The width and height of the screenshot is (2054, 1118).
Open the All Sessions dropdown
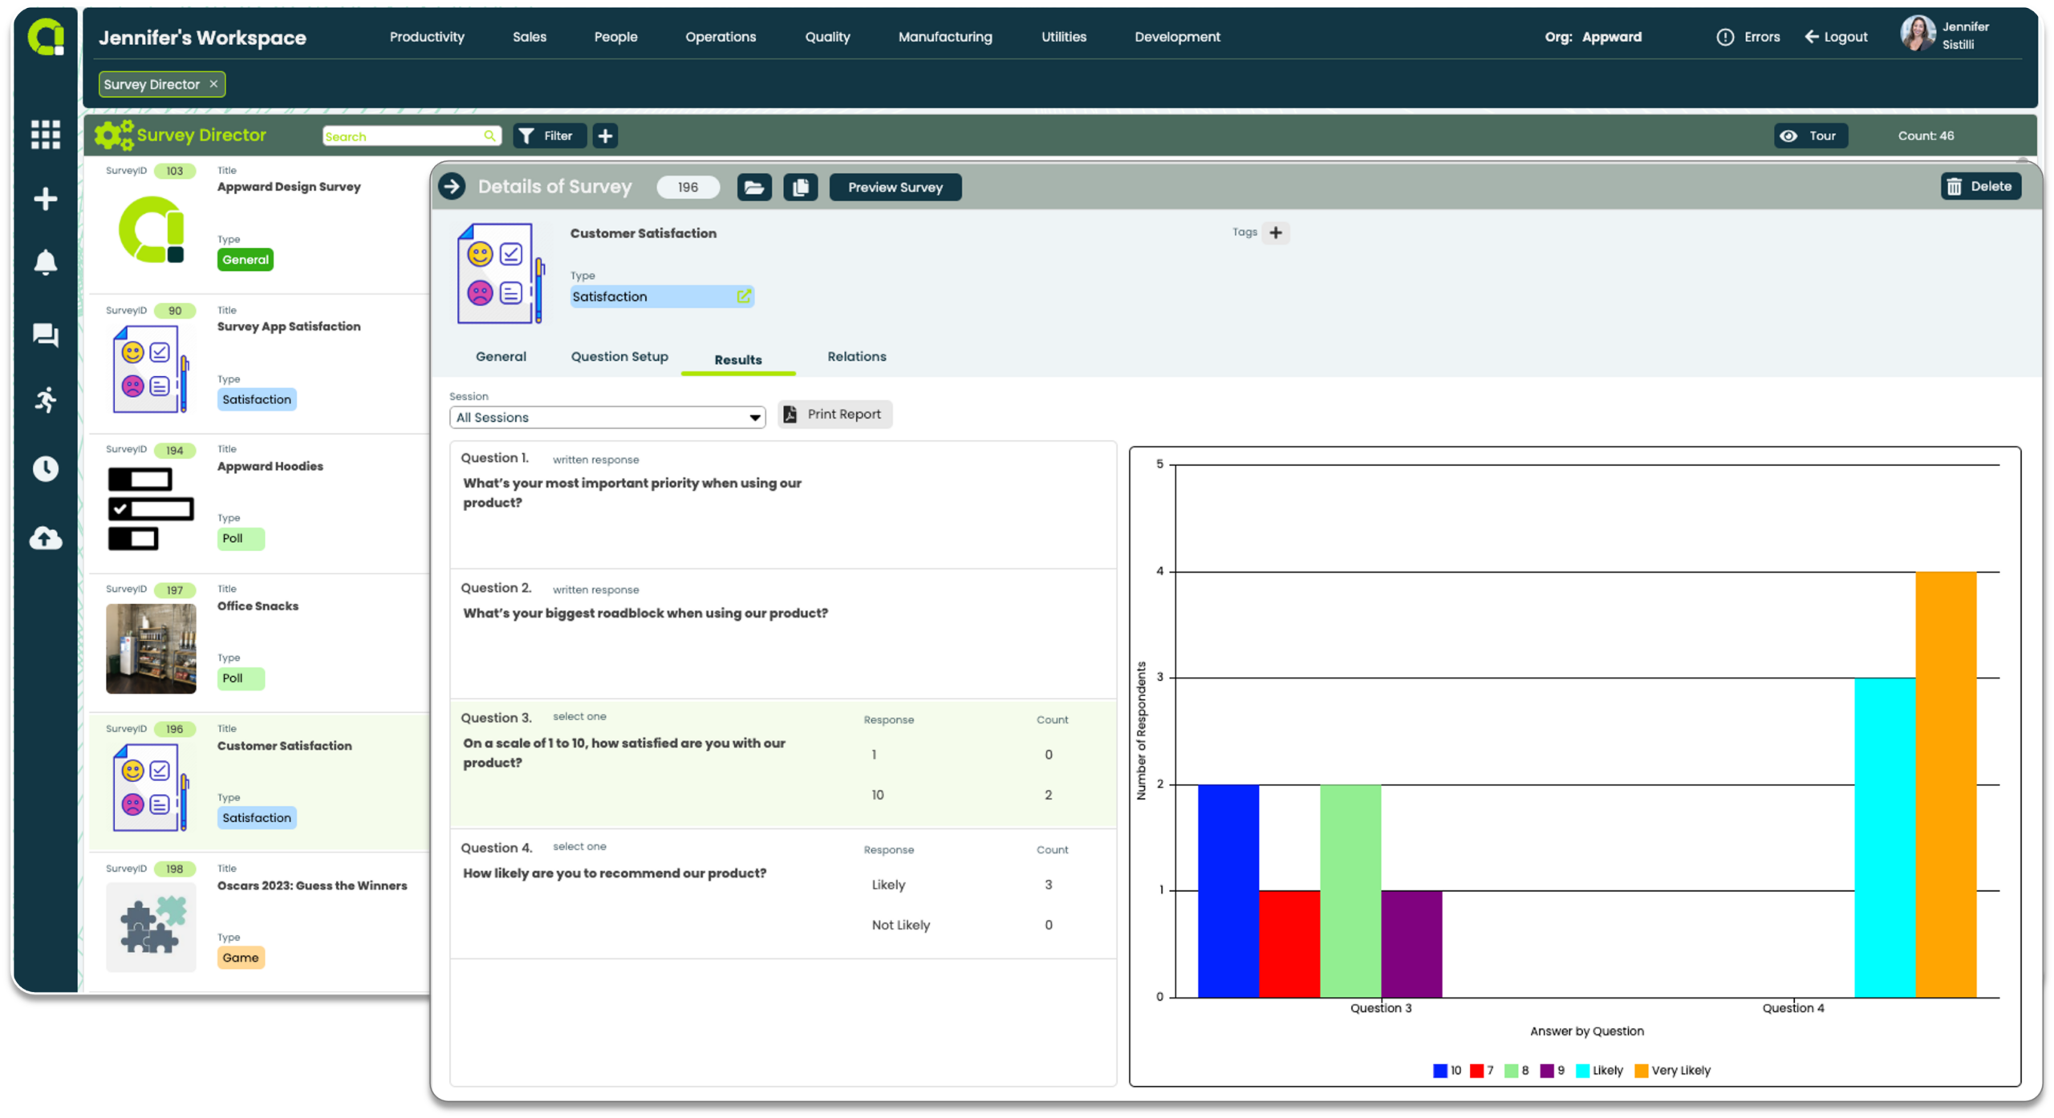click(x=607, y=417)
